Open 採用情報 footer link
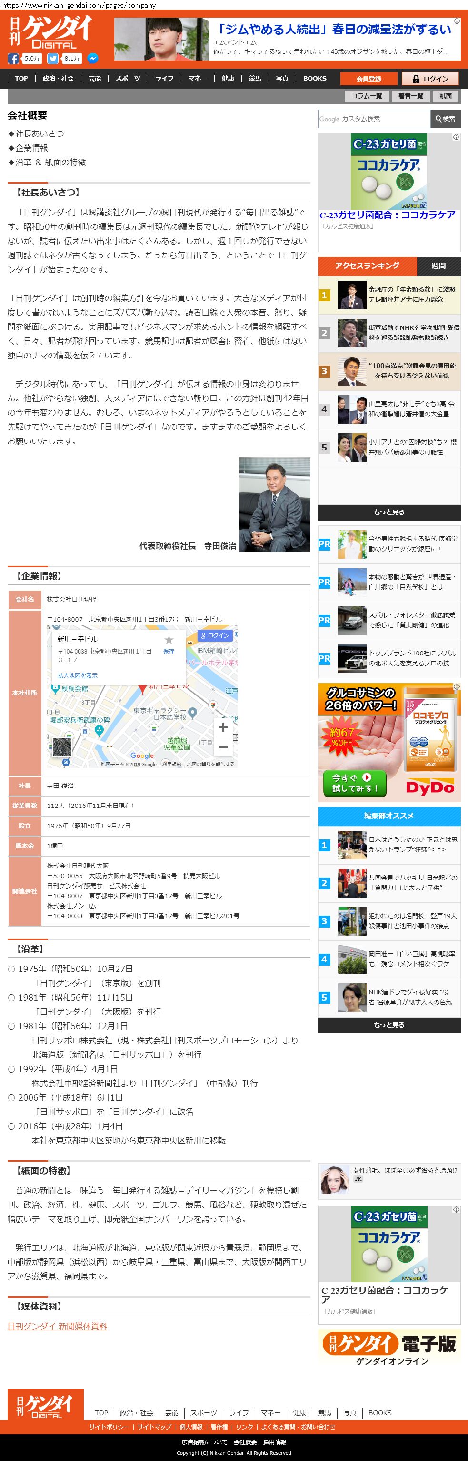 [275, 1442]
